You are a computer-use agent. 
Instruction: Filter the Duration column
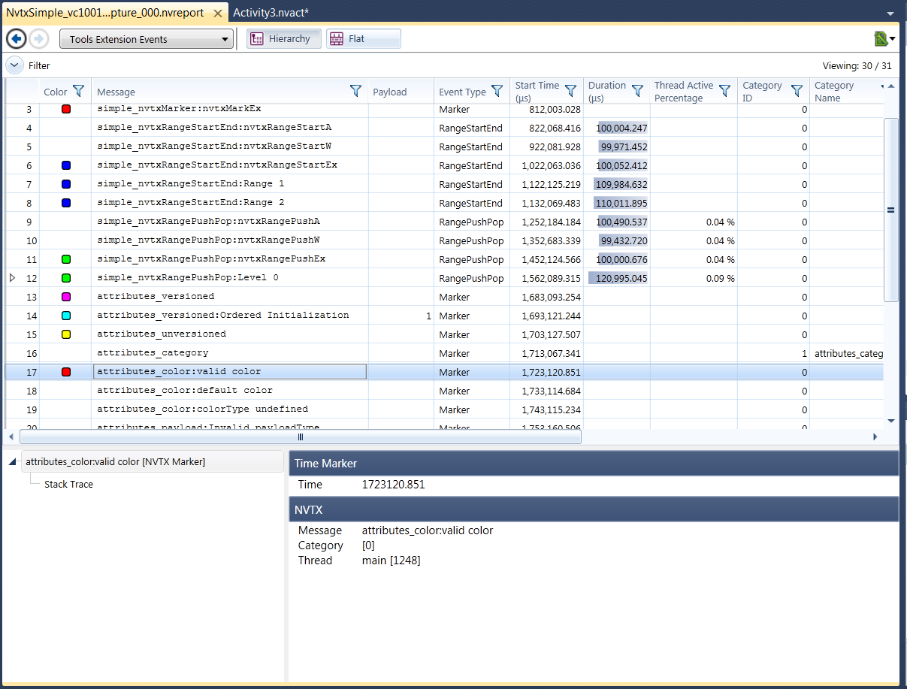tap(637, 91)
